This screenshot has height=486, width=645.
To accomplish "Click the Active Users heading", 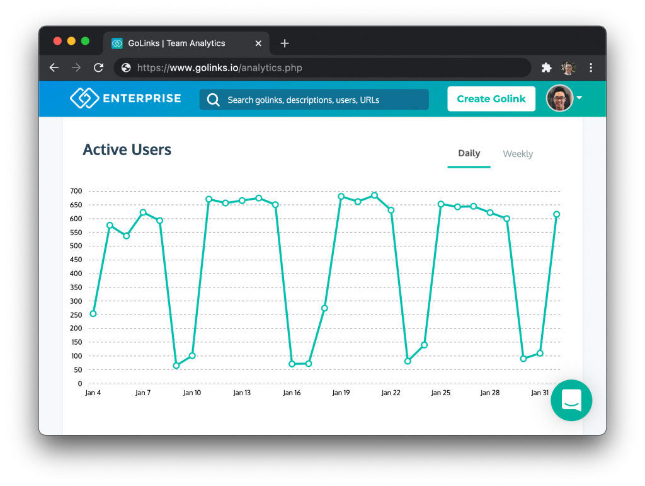I will pyautogui.click(x=127, y=149).
